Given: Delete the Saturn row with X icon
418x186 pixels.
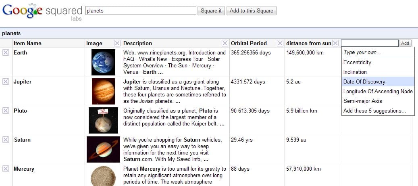Looking at the screenshot, I should pos(6,140).
